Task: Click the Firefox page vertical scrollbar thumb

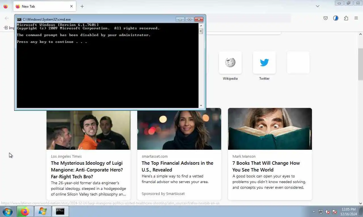Action: [360, 64]
